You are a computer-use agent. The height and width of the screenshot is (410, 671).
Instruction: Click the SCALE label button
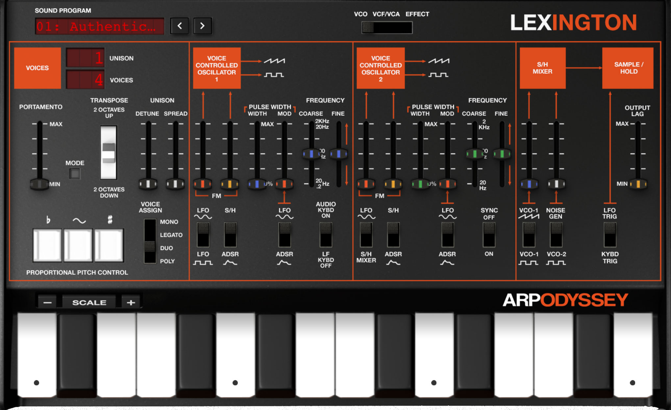point(89,302)
